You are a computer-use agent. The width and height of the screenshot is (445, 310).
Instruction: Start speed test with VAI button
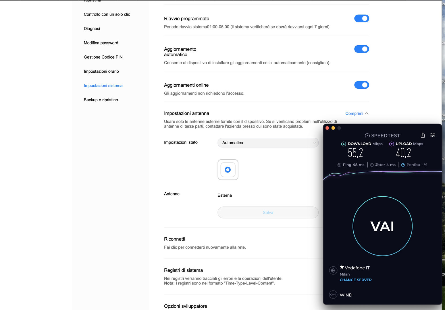click(x=382, y=226)
